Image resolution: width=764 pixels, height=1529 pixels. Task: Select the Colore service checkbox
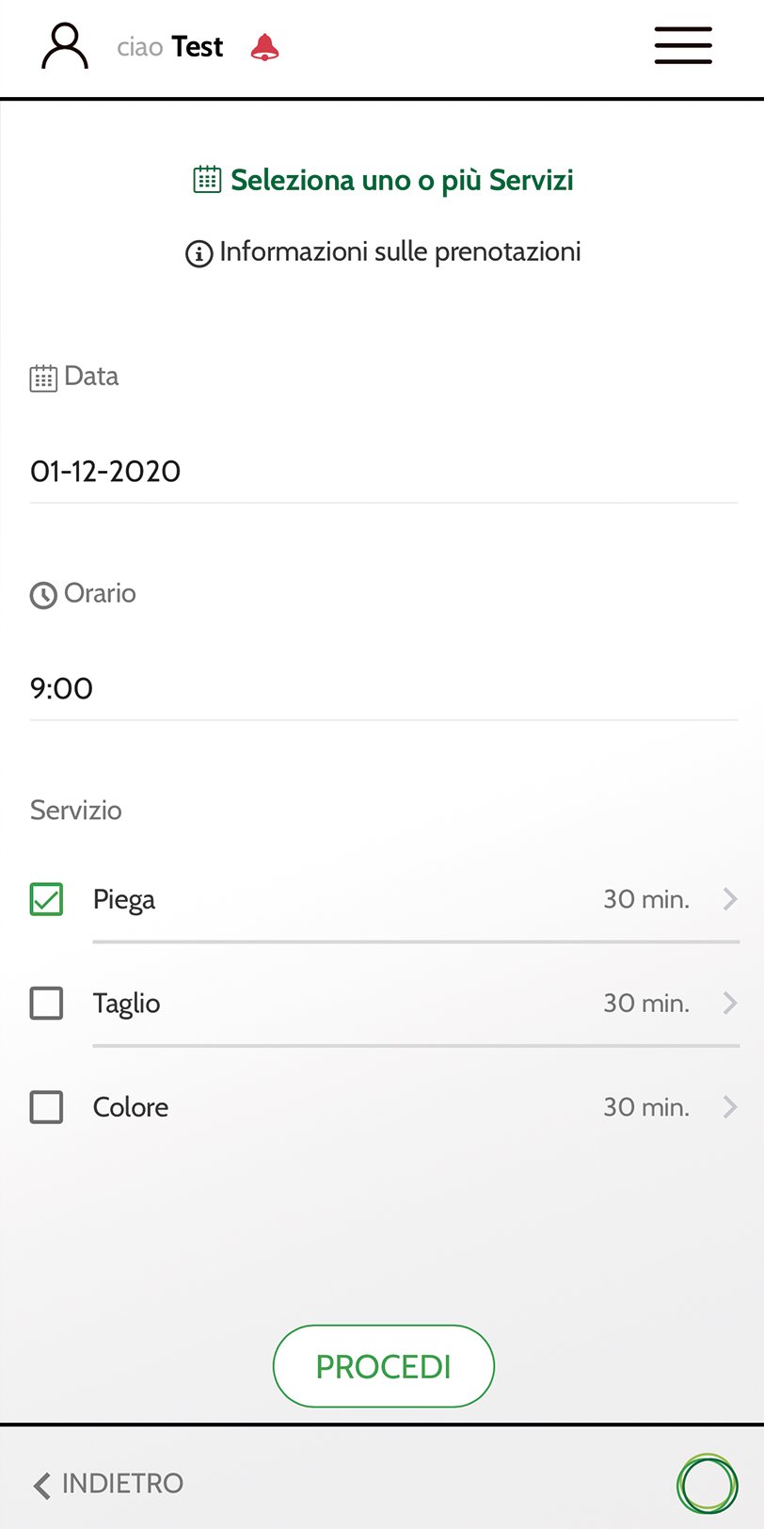pyautogui.click(x=47, y=1107)
